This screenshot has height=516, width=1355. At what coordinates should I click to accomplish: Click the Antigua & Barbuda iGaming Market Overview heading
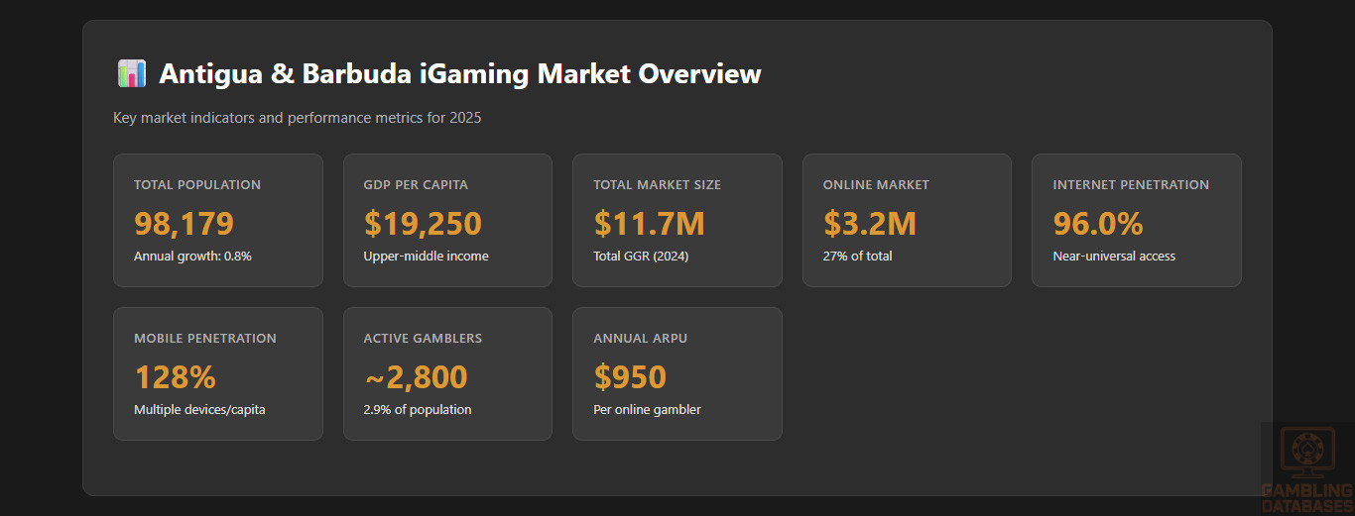(x=460, y=73)
